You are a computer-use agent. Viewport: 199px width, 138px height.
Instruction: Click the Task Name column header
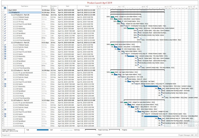[25, 6]
